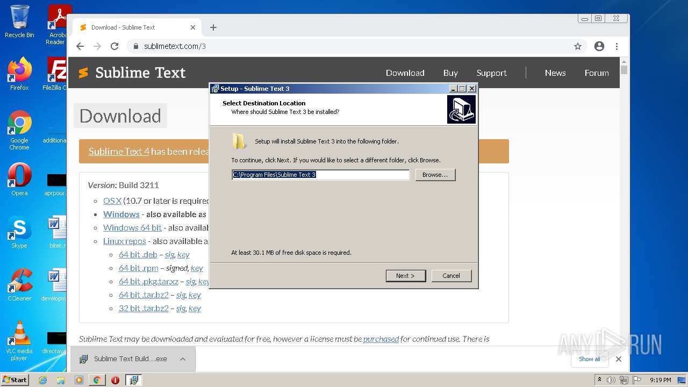Reload the Sublime Text page
Screen dimensions: 688x387
[x=114, y=46]
